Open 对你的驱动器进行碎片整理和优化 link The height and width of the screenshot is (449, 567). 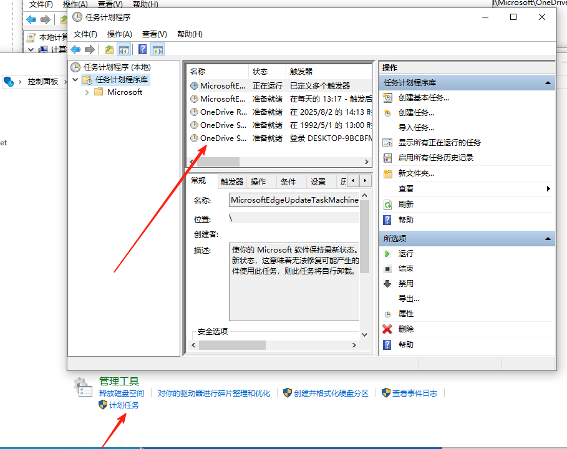pos(214,393)
